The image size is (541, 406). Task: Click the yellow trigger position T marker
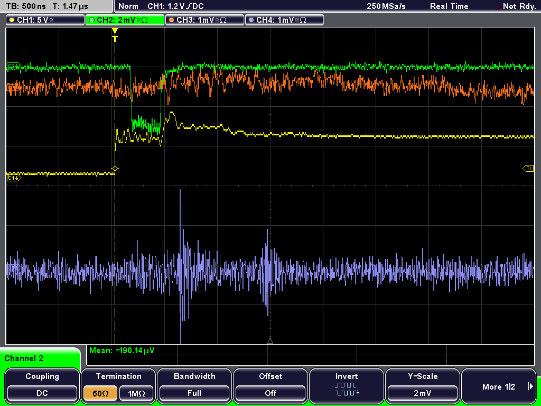115,35
